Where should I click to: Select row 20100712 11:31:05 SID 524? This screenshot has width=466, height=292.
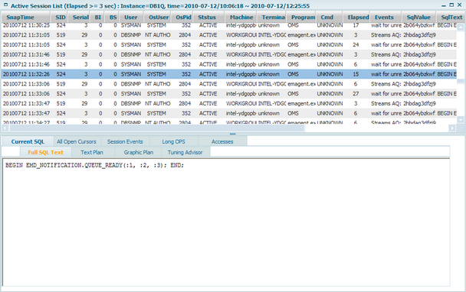(229, 45)
